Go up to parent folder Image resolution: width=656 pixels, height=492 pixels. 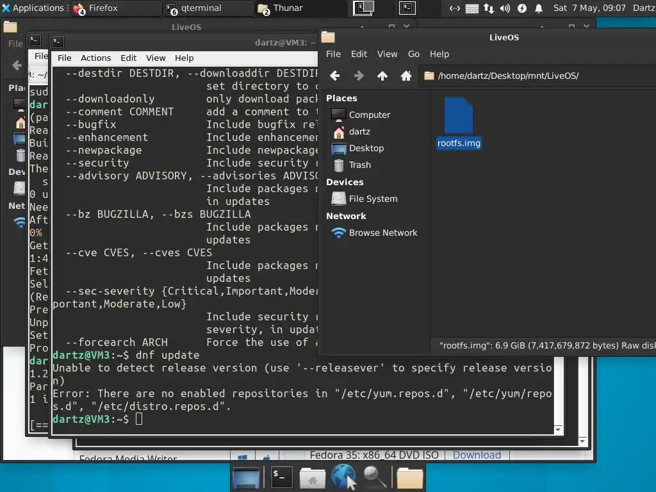(x=382, y=76)
